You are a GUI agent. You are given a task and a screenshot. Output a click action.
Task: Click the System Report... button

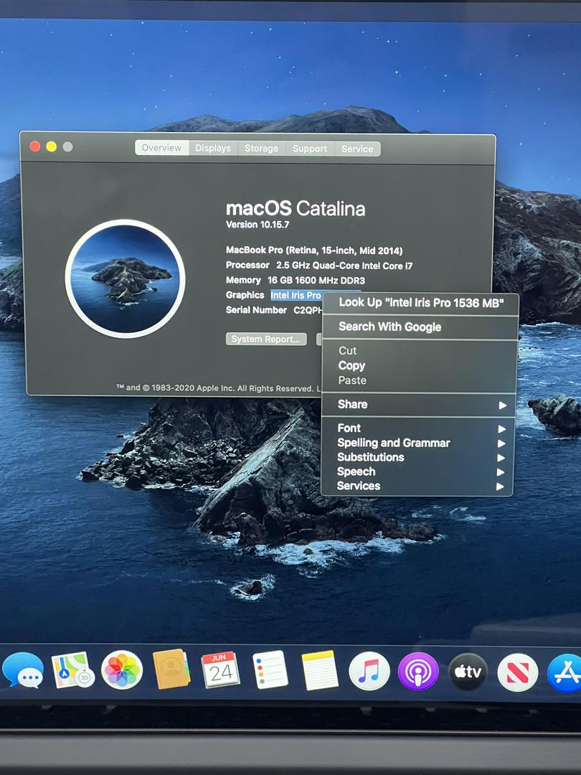(x=266, y=339)
